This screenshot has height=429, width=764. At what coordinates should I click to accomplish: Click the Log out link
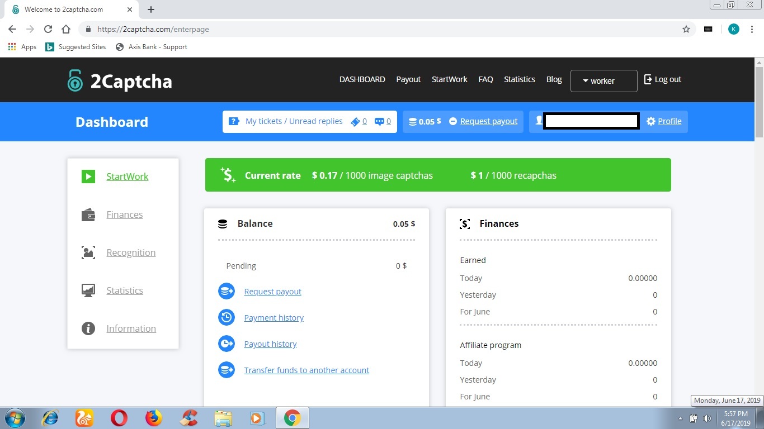coord(668,79)
